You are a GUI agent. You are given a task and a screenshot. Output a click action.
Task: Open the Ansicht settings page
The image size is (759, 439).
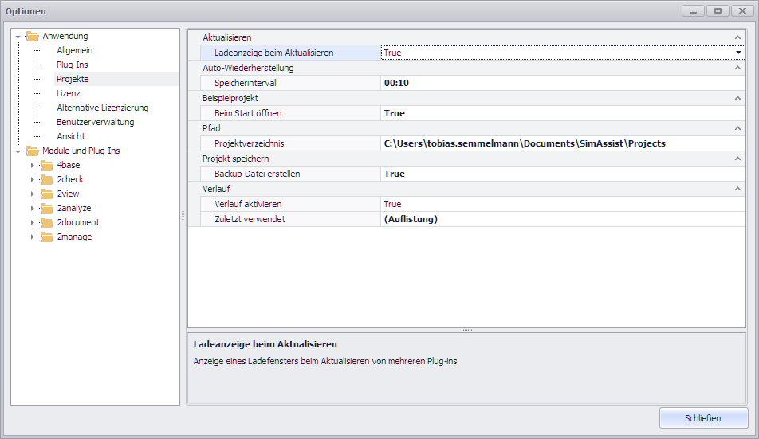point(71,136)
